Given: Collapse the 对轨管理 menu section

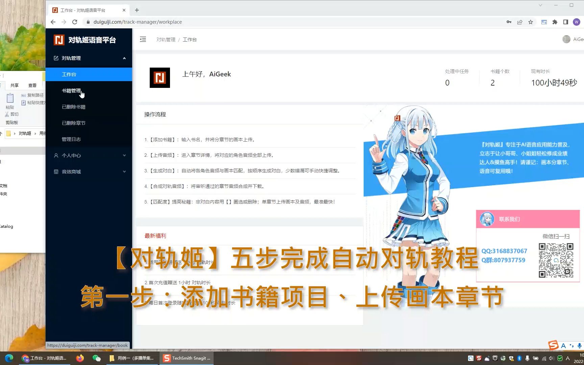Looking at the screenshot, I should (x=71, y=58).
